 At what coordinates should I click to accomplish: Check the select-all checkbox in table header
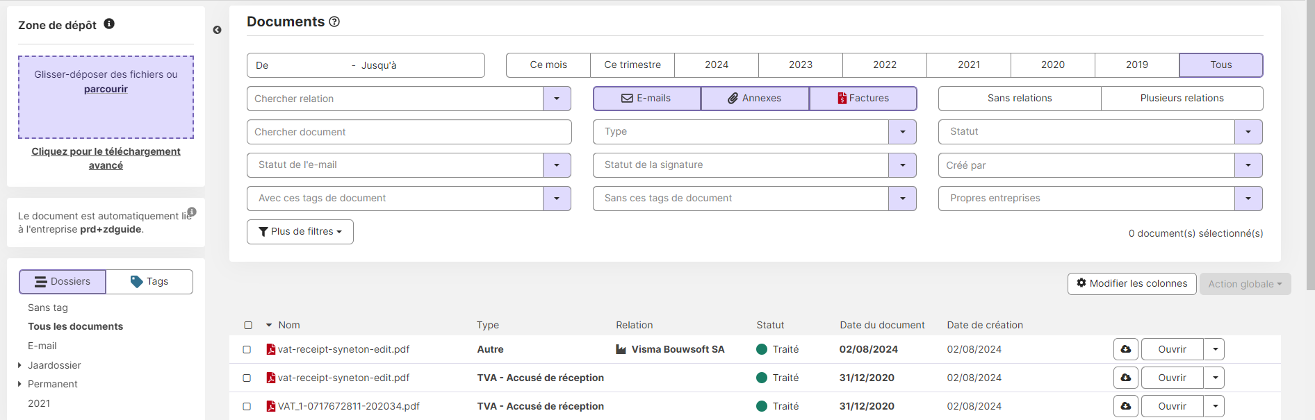(248, 325)
